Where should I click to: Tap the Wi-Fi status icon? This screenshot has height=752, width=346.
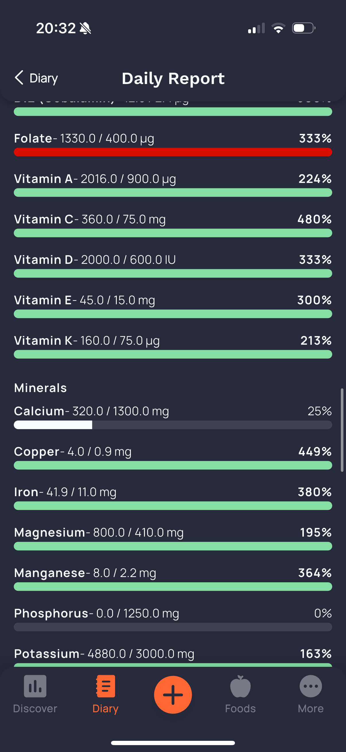278,28
